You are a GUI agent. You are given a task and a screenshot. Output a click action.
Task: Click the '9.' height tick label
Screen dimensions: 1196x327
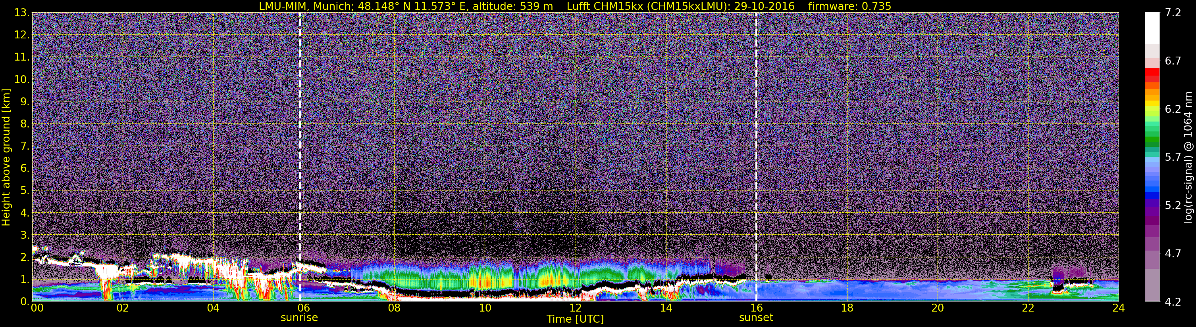[x=25, y=102]
